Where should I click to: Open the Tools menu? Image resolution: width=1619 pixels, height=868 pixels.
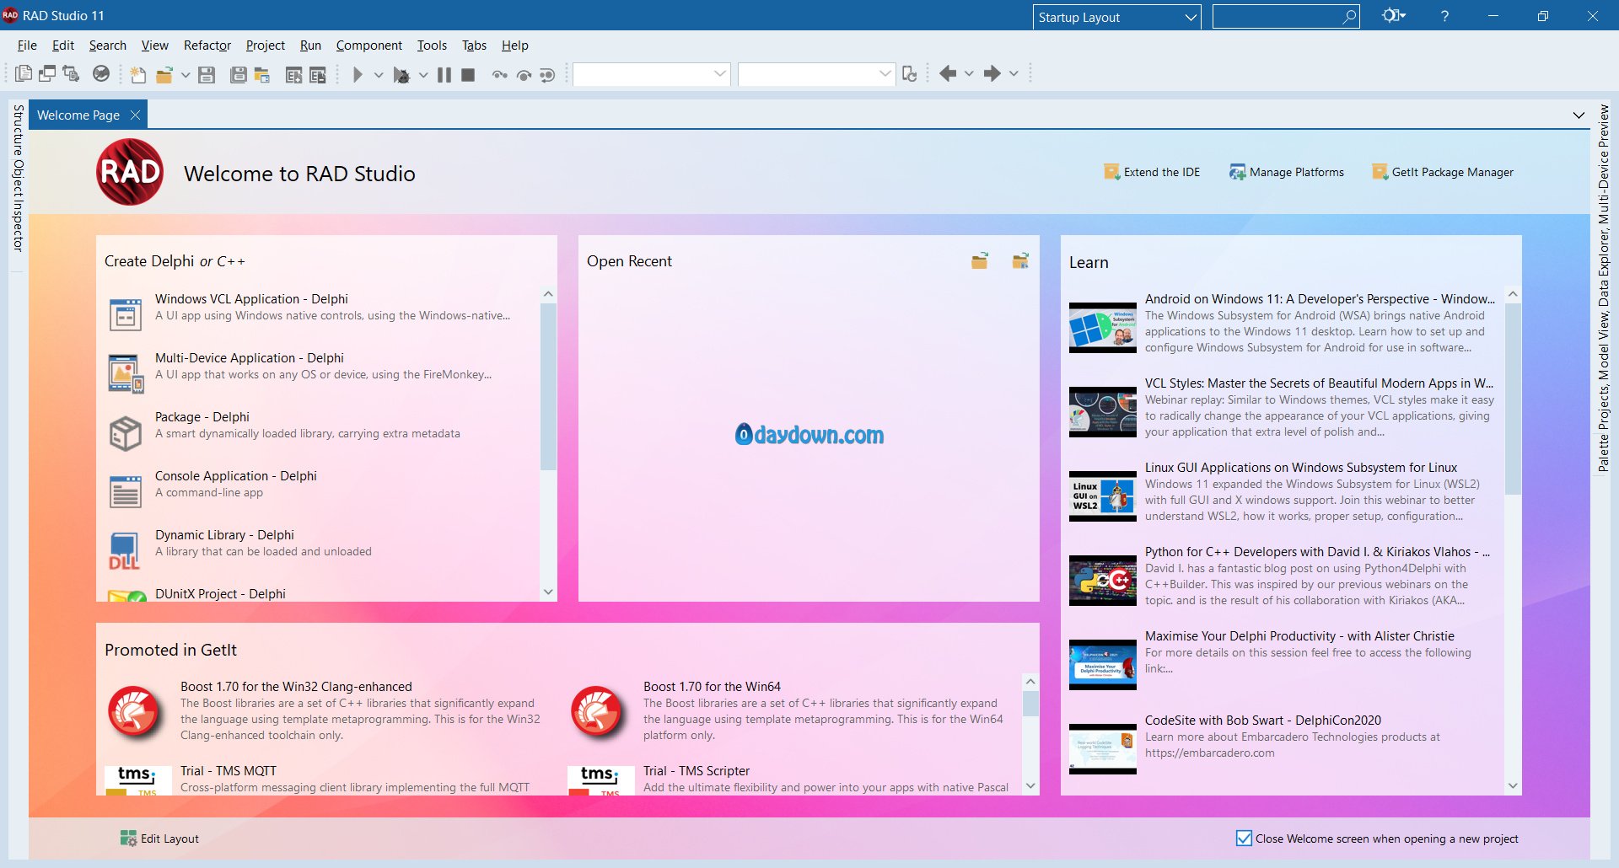tap(432, 46)
